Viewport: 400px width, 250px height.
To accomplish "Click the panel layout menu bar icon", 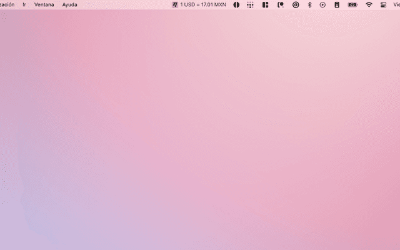I will pos(265,4).
